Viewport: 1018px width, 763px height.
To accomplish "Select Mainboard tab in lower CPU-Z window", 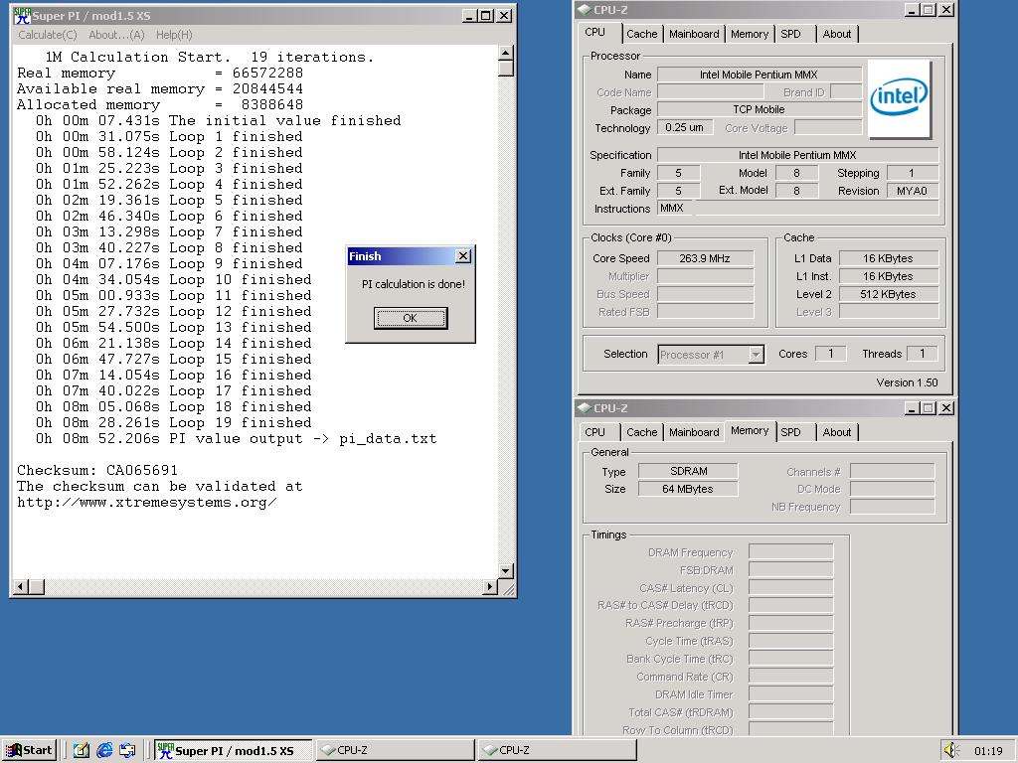I will [694, 432].
